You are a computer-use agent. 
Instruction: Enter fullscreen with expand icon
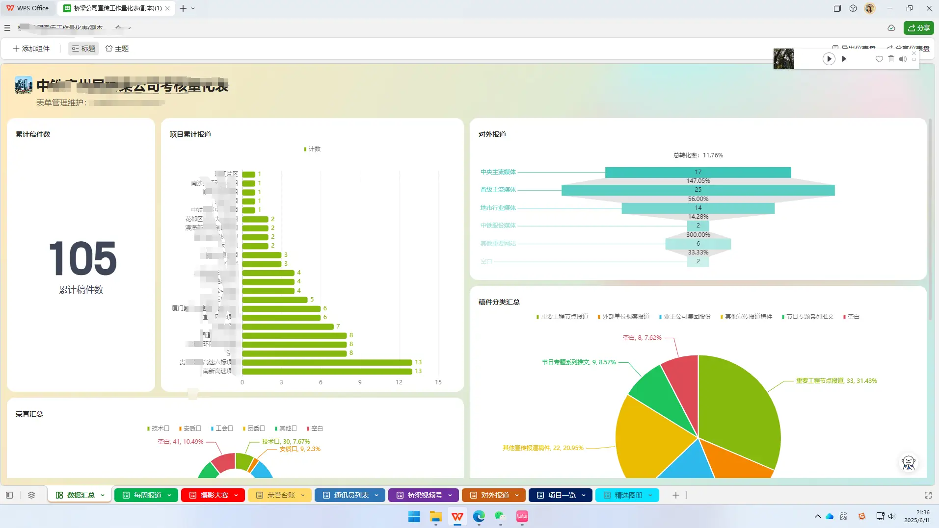(x=928, y=495)
